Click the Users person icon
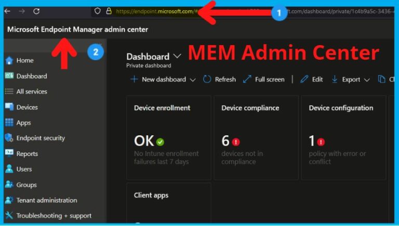Image resolution: width=399 pixels, height=226 pixels. (x=9, y=169)
